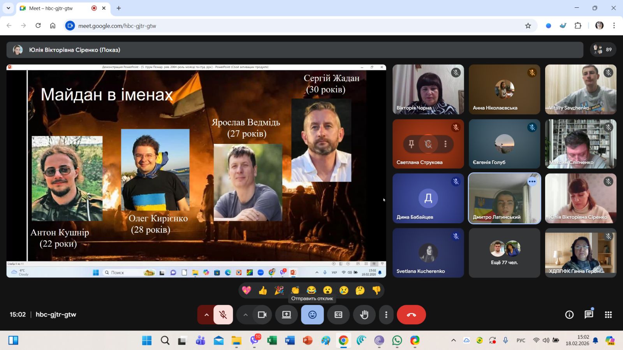Leave the call with red hang-up button
The height and width of the screenshot is (350, 623).
coord(411,315)
